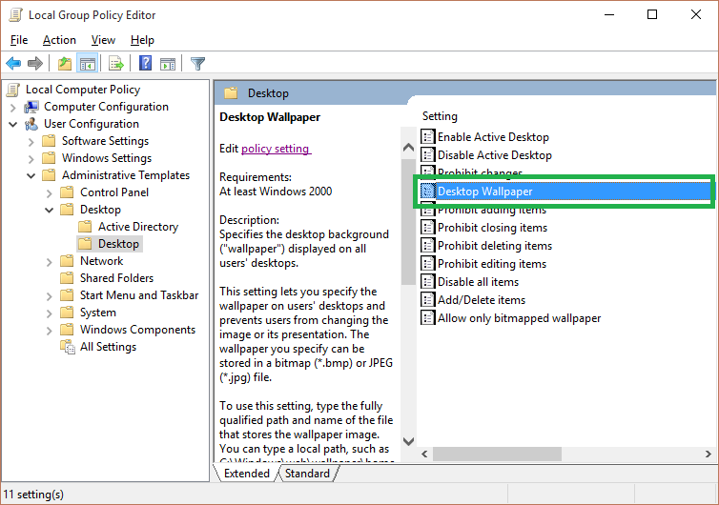Expand the Windows Components node

tap(49, 331)
